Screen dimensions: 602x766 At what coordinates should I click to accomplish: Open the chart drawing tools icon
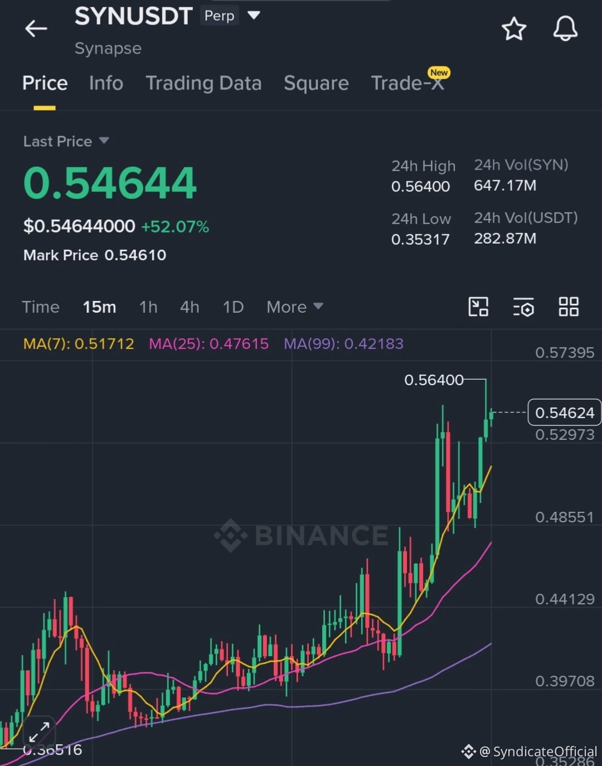(x=478, y=307)
